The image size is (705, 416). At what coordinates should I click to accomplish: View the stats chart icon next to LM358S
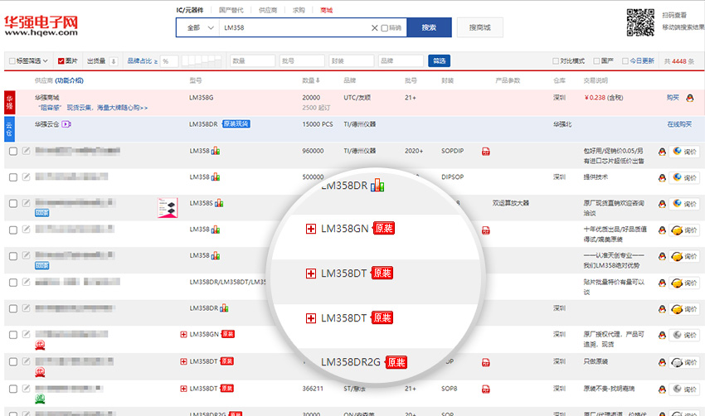tap(219, 203)
